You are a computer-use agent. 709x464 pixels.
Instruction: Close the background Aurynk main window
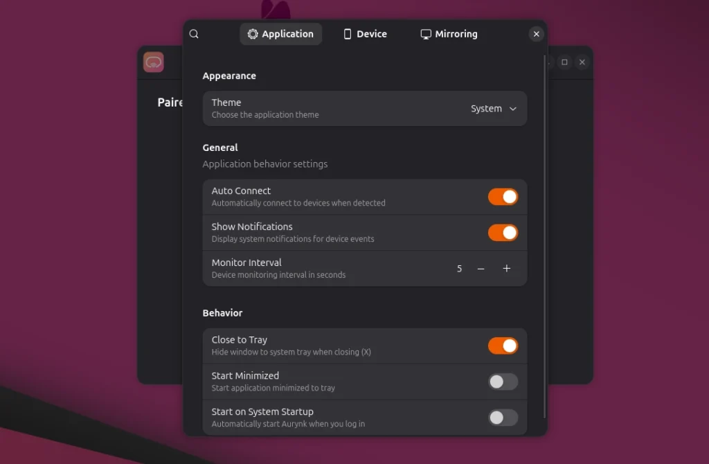point(582,62)
